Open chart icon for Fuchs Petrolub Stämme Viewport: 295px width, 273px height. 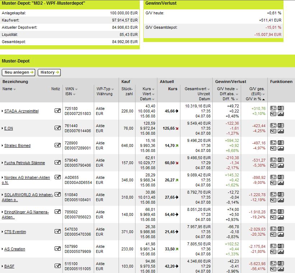281,166
